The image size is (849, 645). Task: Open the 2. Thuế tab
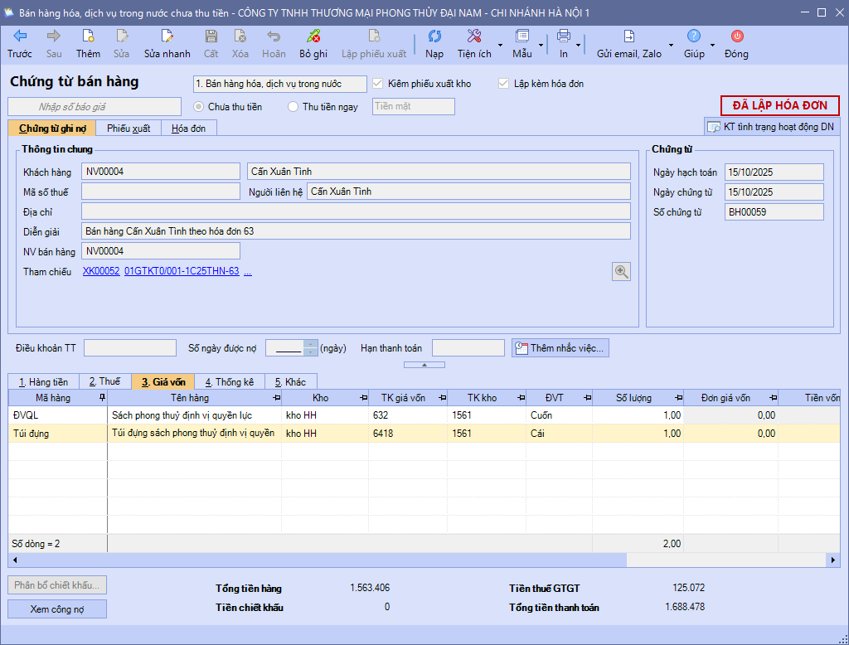pyautogui.click(x=104, y=381)
